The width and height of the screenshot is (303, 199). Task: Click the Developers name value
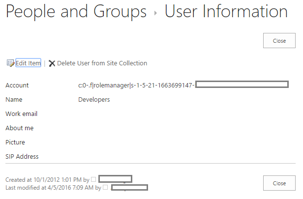coord(94,100)
